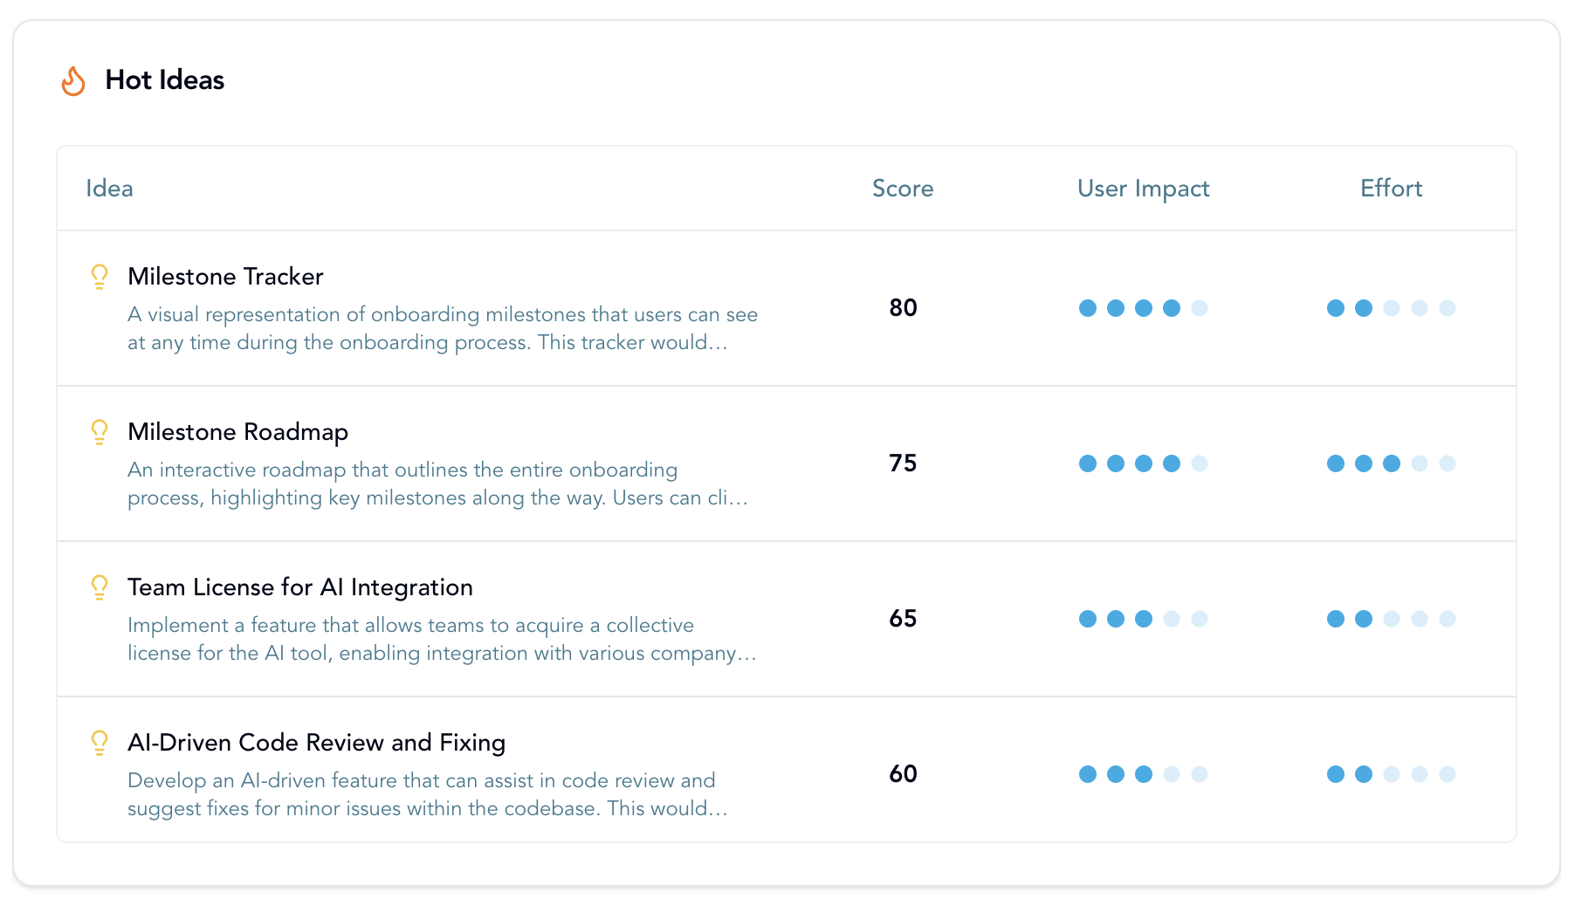Click AI-Driven Code Review's effort dots

click(1390, 774)
